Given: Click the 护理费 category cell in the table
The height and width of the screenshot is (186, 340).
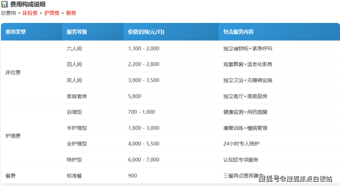Looking at the screenshot, I should click(13, 136).
